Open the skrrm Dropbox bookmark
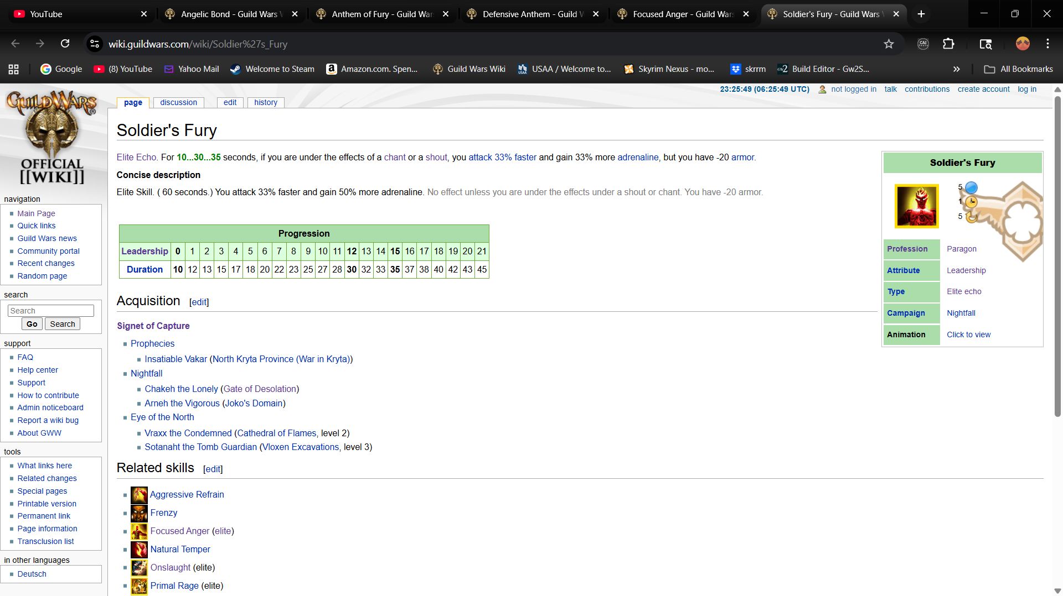 pyautogui.click(x=748, y=69)
